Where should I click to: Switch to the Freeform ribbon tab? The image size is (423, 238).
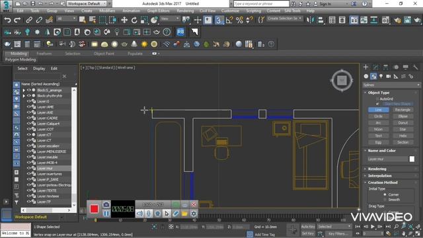point(44,54)
